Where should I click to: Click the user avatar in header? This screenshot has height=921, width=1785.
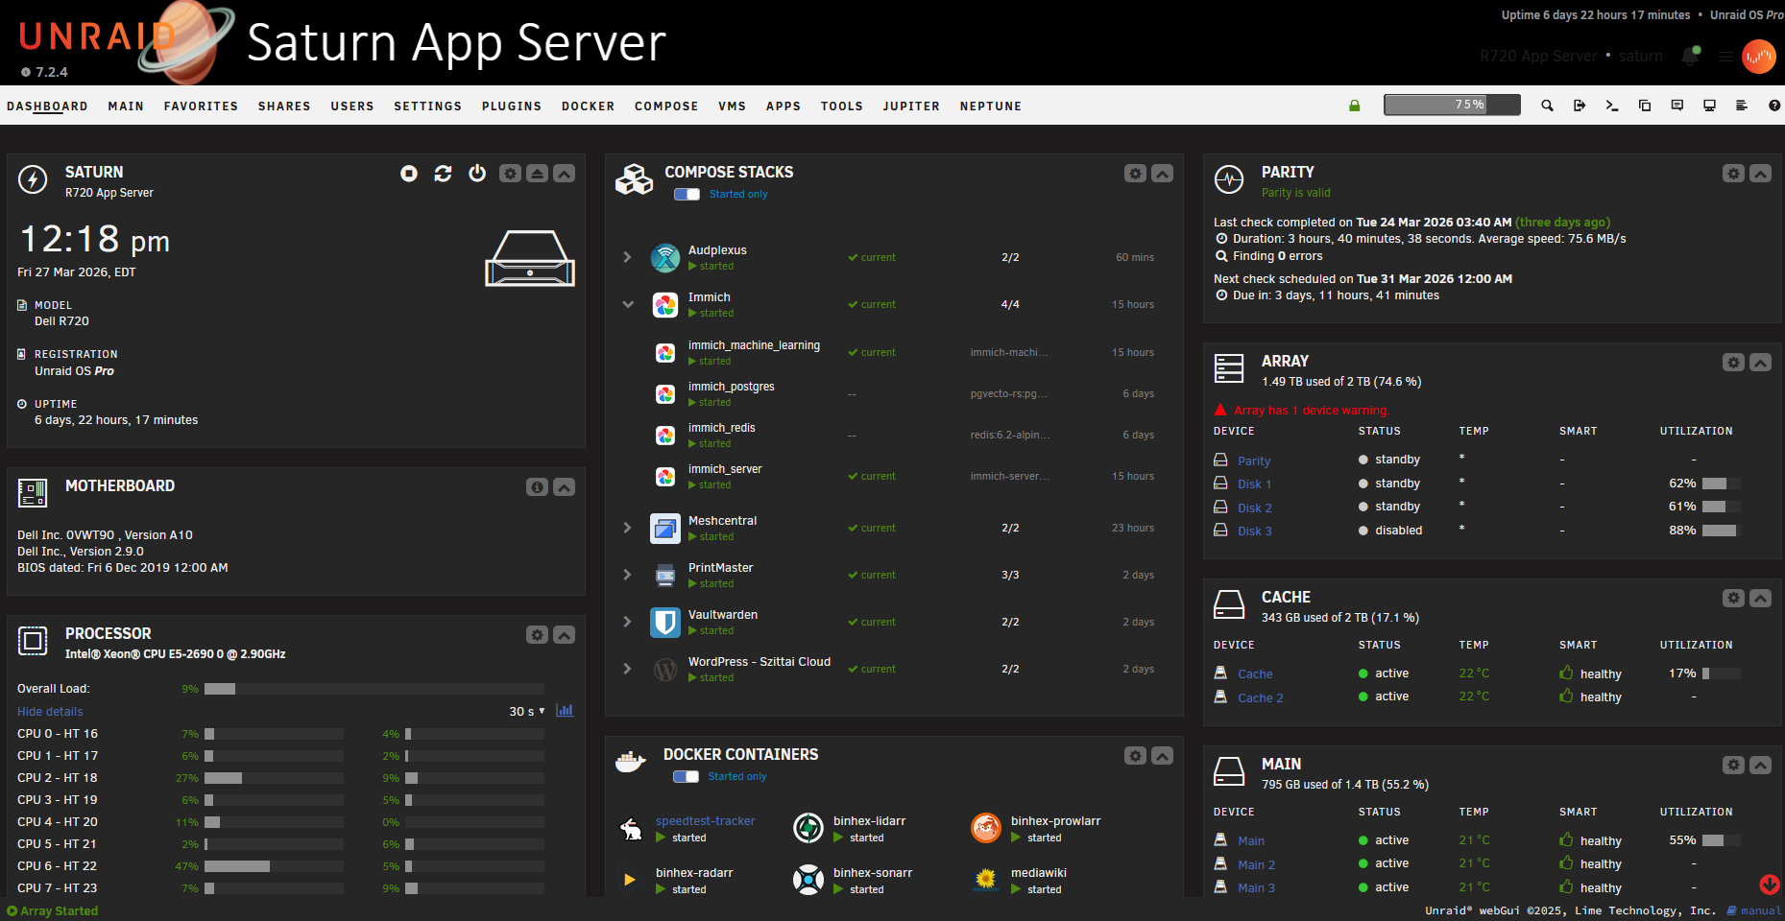point(1759,57)
